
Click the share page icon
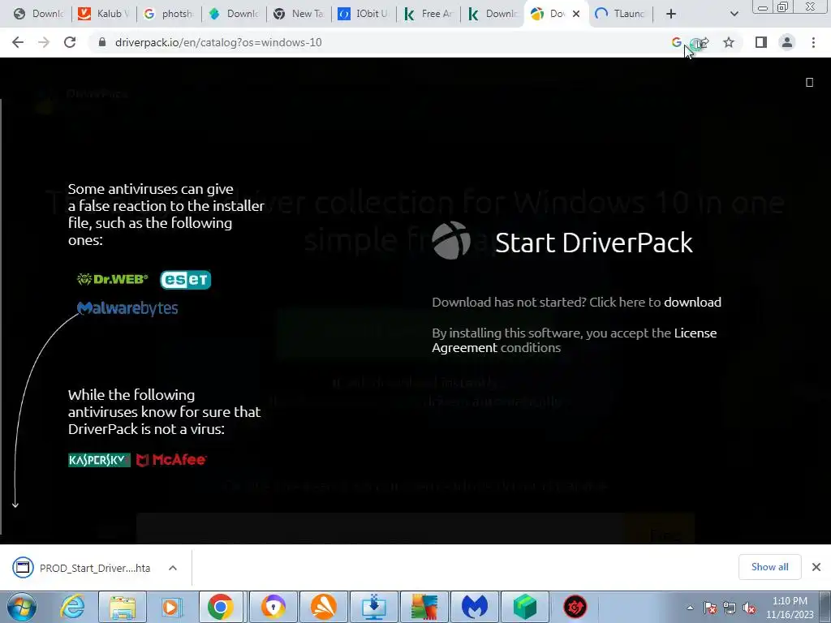pos(702,42)
